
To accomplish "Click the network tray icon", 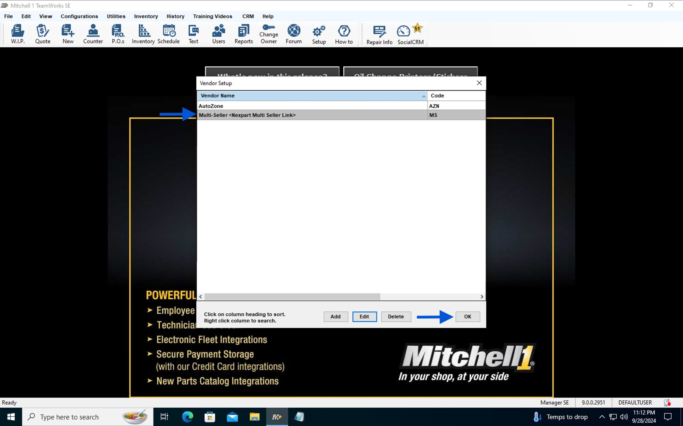I will point(613,417).
